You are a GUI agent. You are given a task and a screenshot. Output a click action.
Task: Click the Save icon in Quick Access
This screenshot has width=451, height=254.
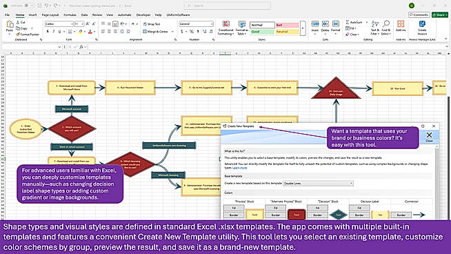(x=39, y=6)
